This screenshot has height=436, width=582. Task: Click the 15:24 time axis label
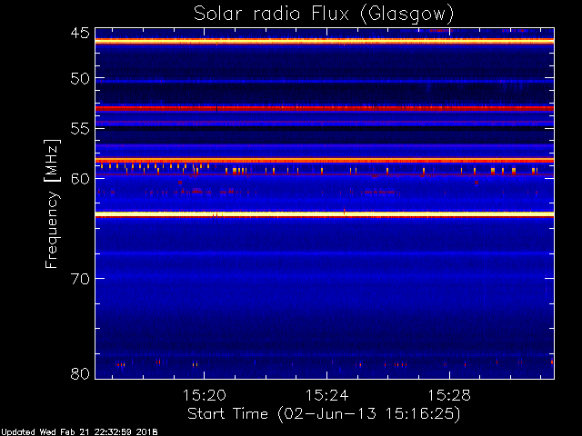coord(326,395)
